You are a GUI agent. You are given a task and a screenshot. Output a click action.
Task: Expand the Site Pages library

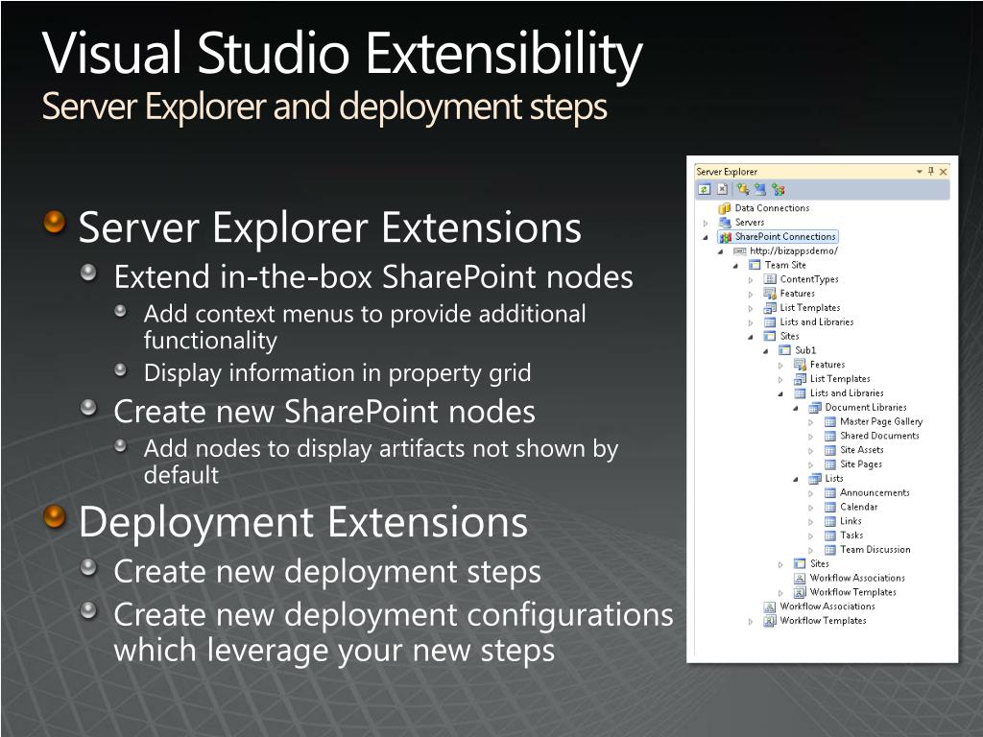[810, 465]
